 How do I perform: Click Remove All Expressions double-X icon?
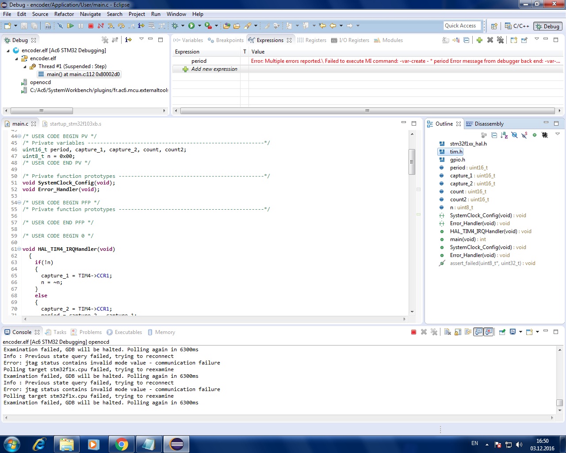(x=500, y=40)
